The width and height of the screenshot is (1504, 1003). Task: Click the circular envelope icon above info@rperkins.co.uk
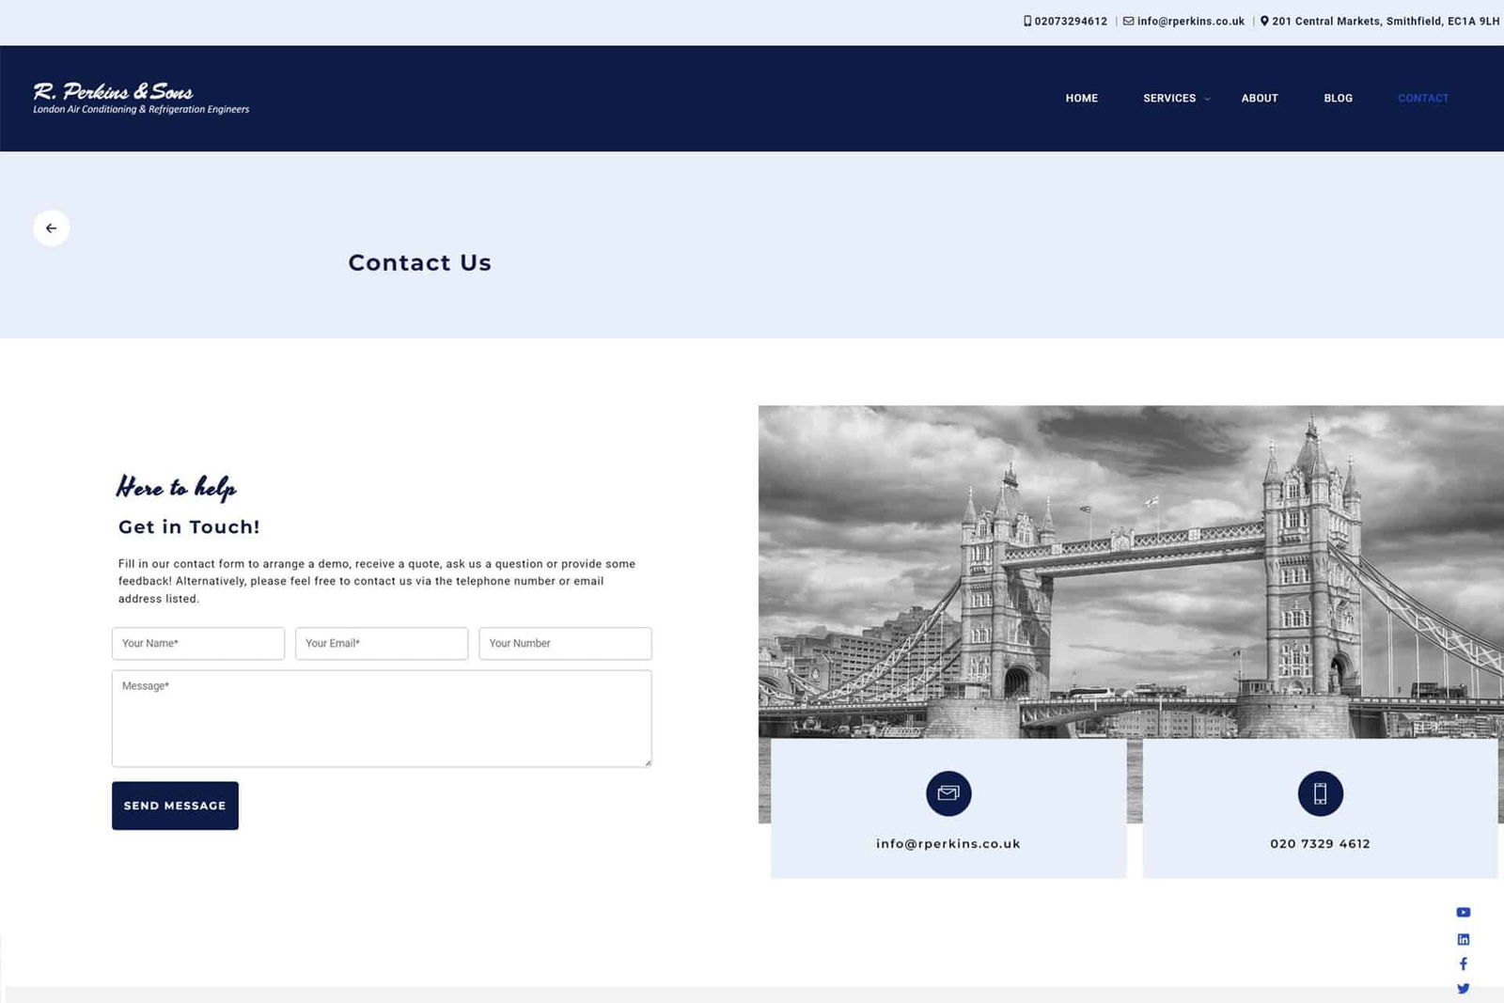click(948, 793)
